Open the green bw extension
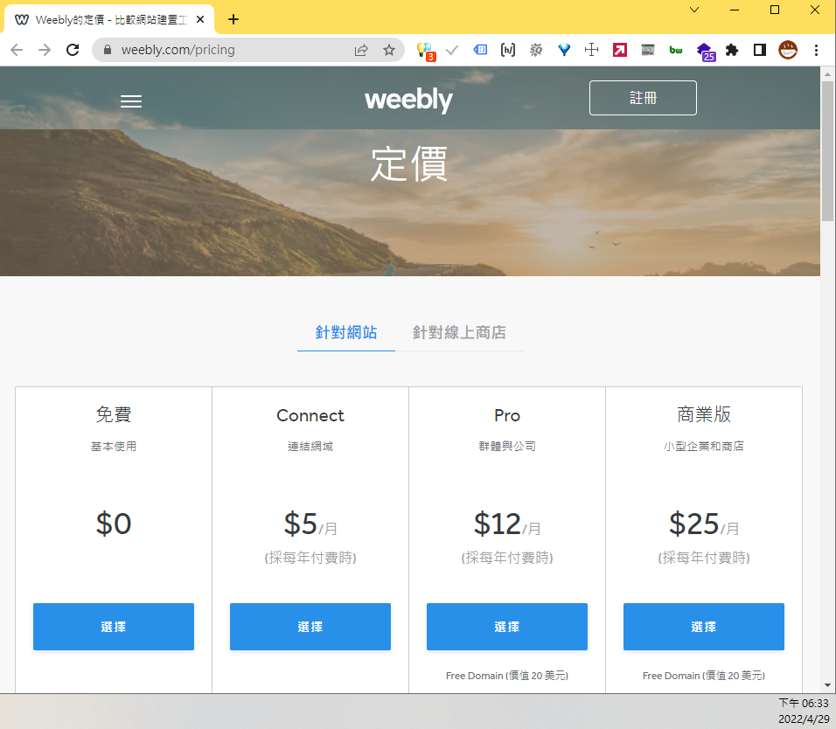Viewport: 836px width, 729px height. pyautogui.click(x=675, y=50)
